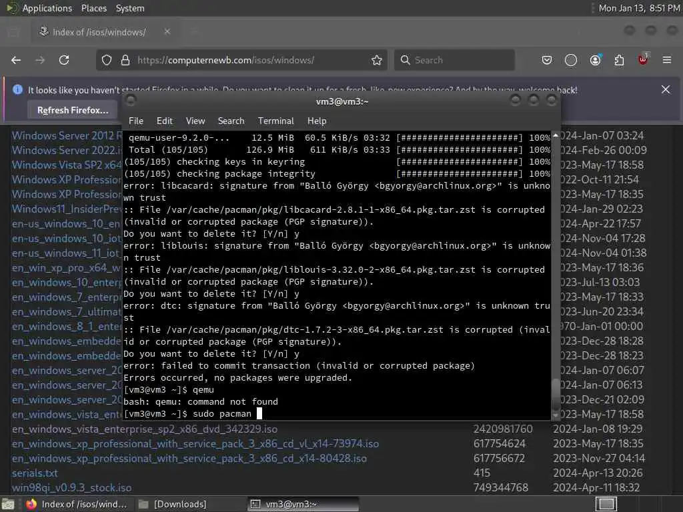Open the en_win_xp_pro_x64 link

point(67,268)
